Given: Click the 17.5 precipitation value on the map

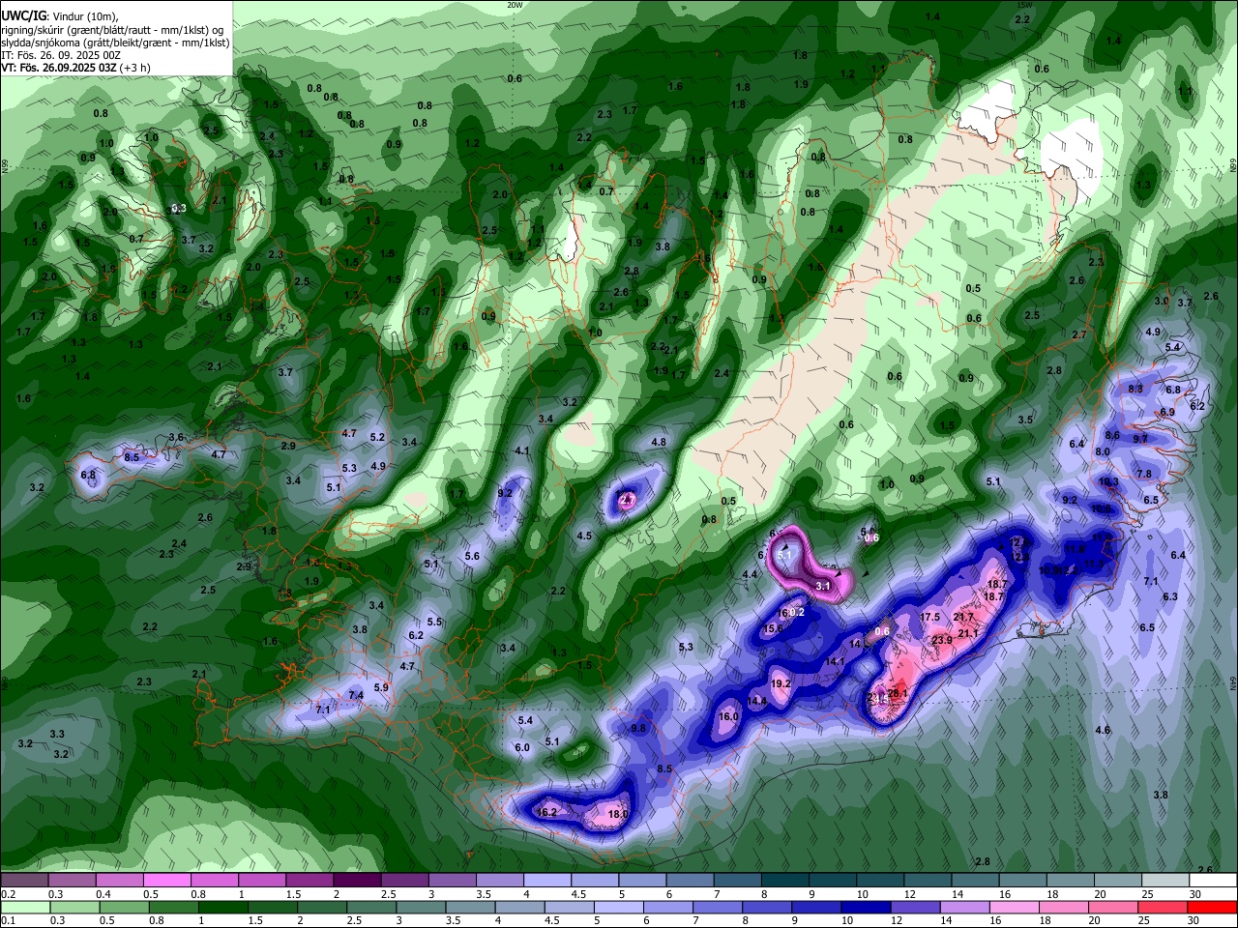Looking at the screenshot, I should point(930,617).
